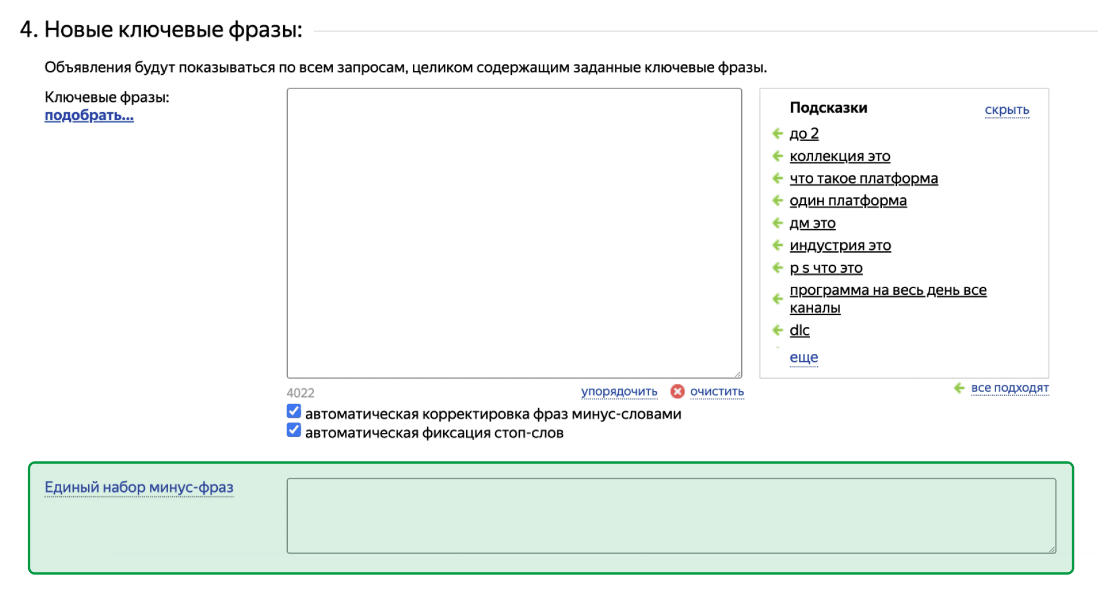Click arrow beside 'индустрия это'
The height and width of the screenshot is (590, 1098).
(777, 245)
